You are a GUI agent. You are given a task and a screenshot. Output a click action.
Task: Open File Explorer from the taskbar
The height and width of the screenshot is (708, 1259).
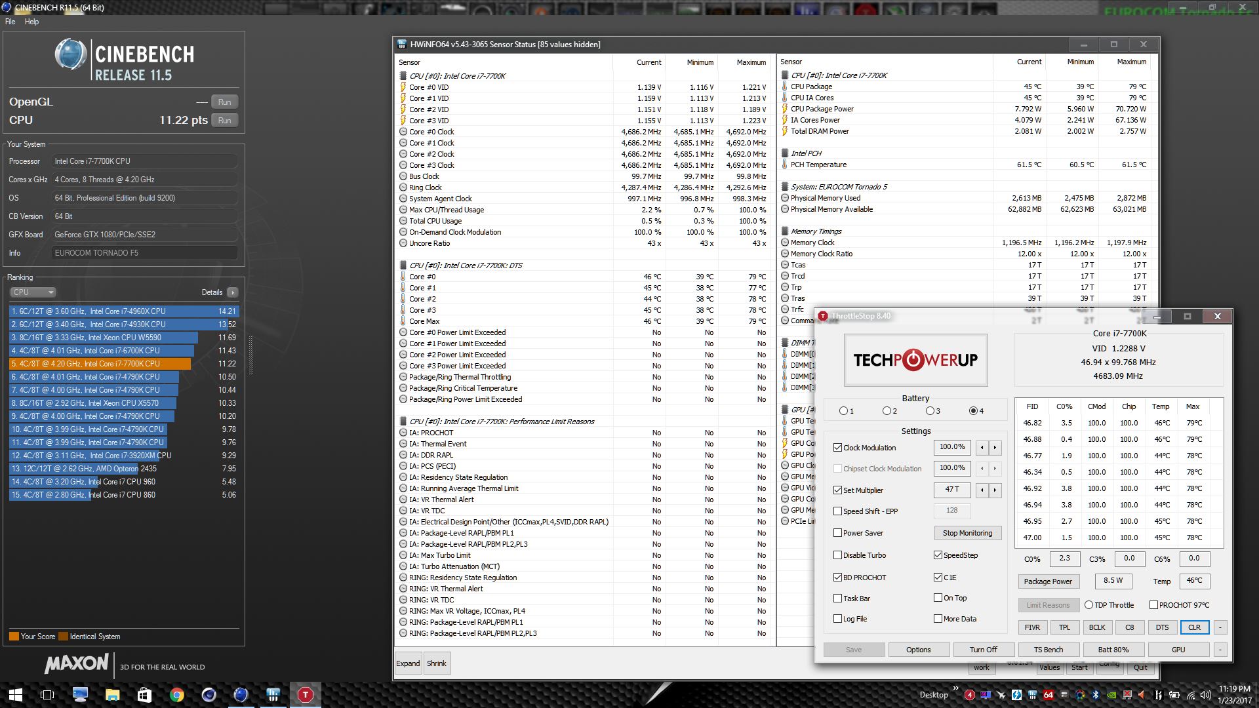(112, 695)
